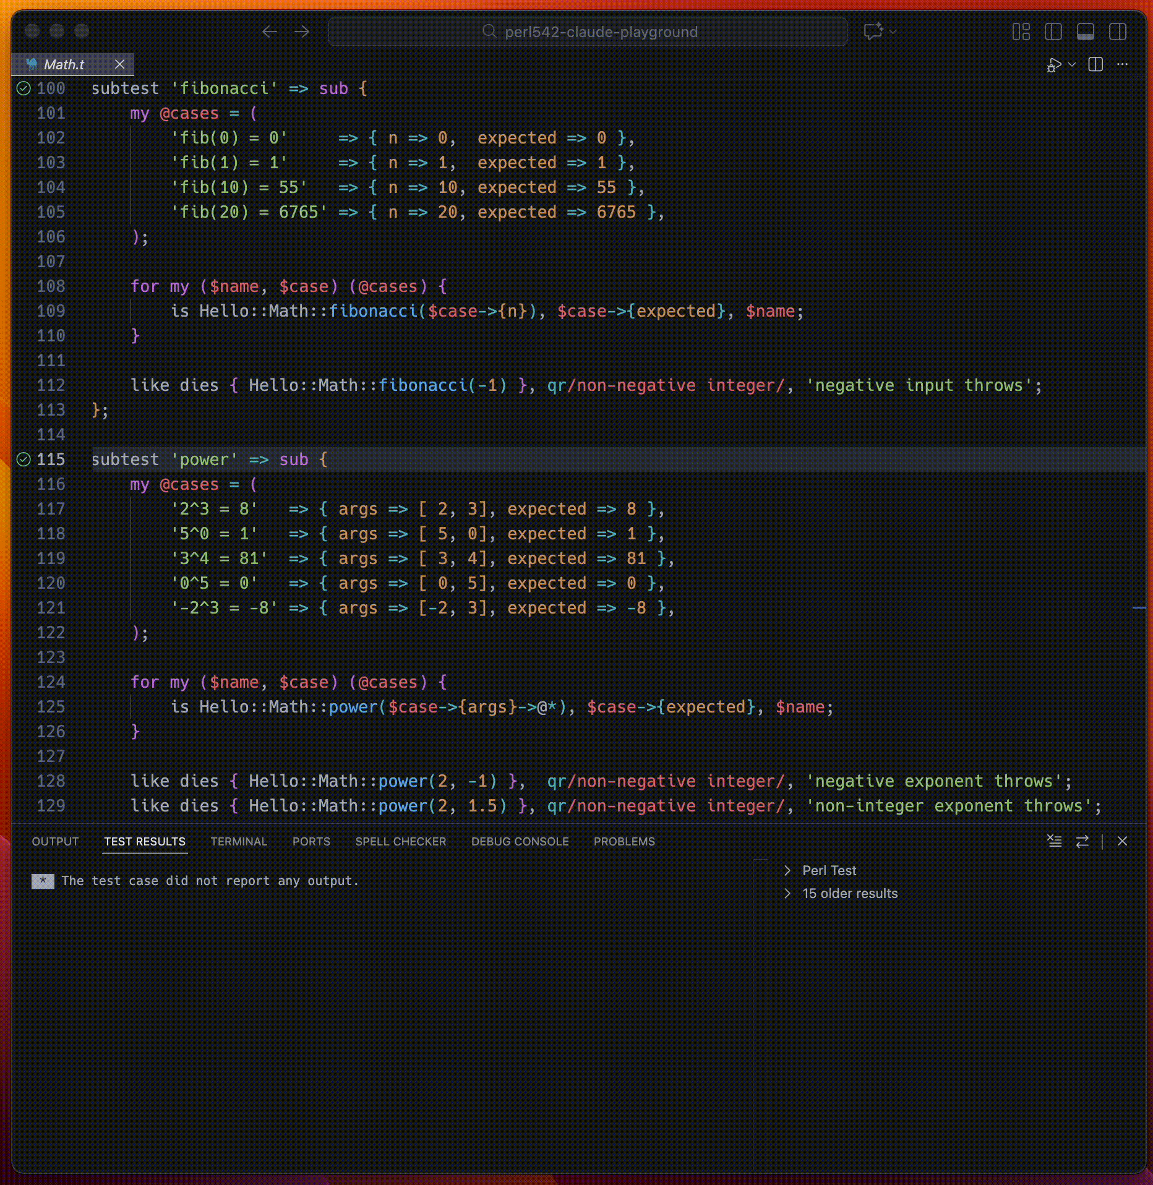The height and width of the screenshot is (1185, 1153).
Task: Open the Spell Checker tab
Action: click(x=400, y=841)
